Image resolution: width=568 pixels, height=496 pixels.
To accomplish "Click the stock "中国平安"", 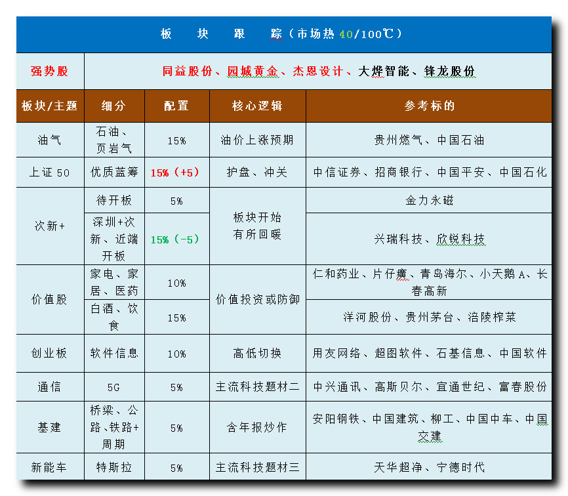I will tap(461, 172).
